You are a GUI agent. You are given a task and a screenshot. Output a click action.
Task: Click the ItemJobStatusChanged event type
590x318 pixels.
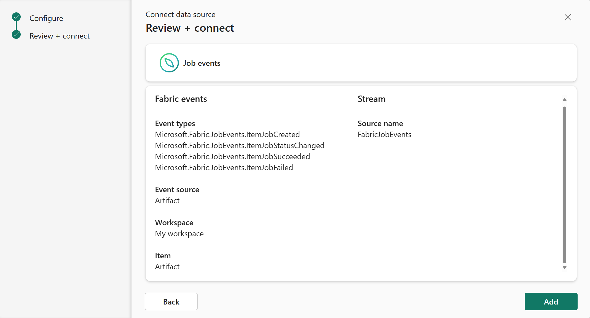[240, 145]
